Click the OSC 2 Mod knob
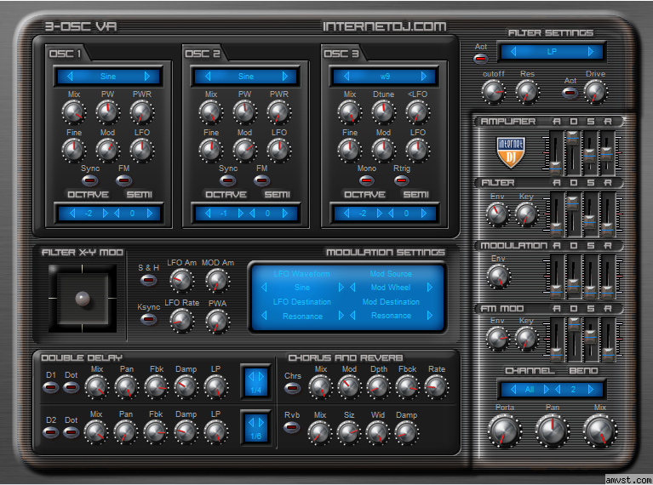 coord(245,151)
